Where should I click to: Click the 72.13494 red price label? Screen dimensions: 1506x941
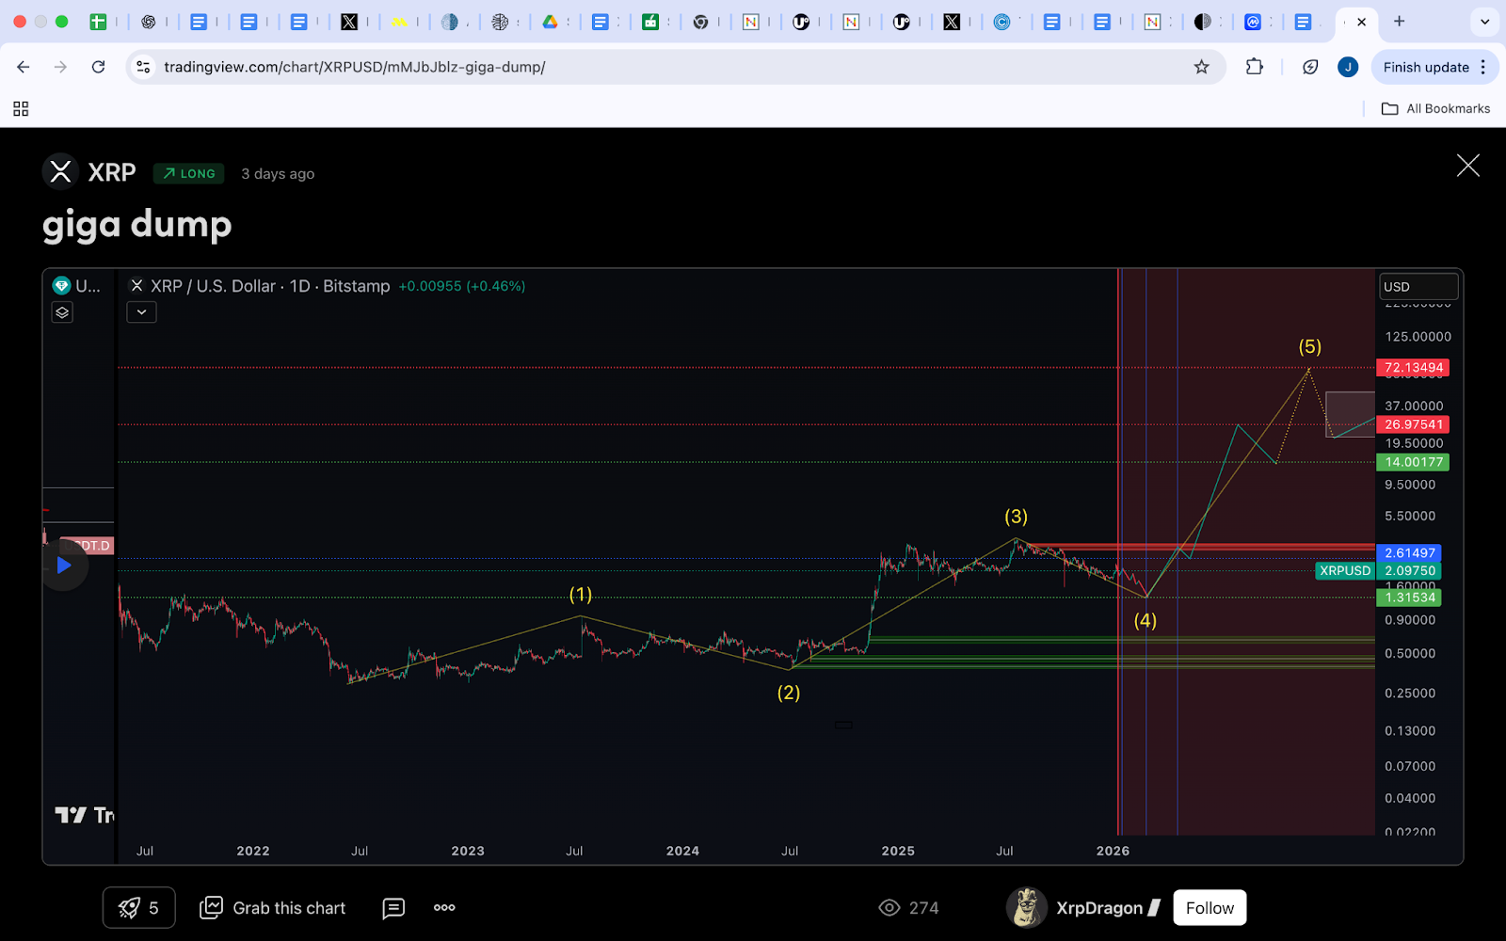pos(1413,368)
